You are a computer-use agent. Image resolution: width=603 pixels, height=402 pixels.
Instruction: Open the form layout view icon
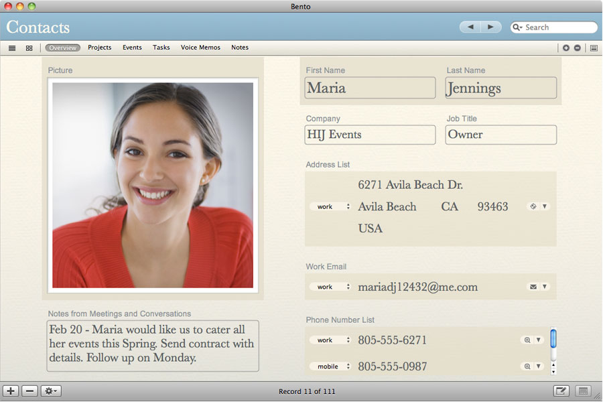[x=593, y=48]
